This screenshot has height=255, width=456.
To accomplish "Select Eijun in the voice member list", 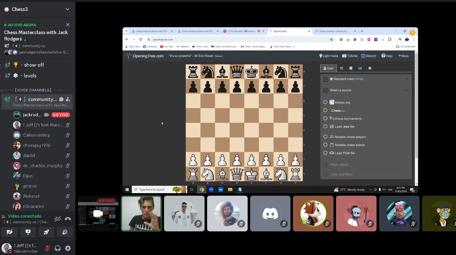I will [42, 176].
